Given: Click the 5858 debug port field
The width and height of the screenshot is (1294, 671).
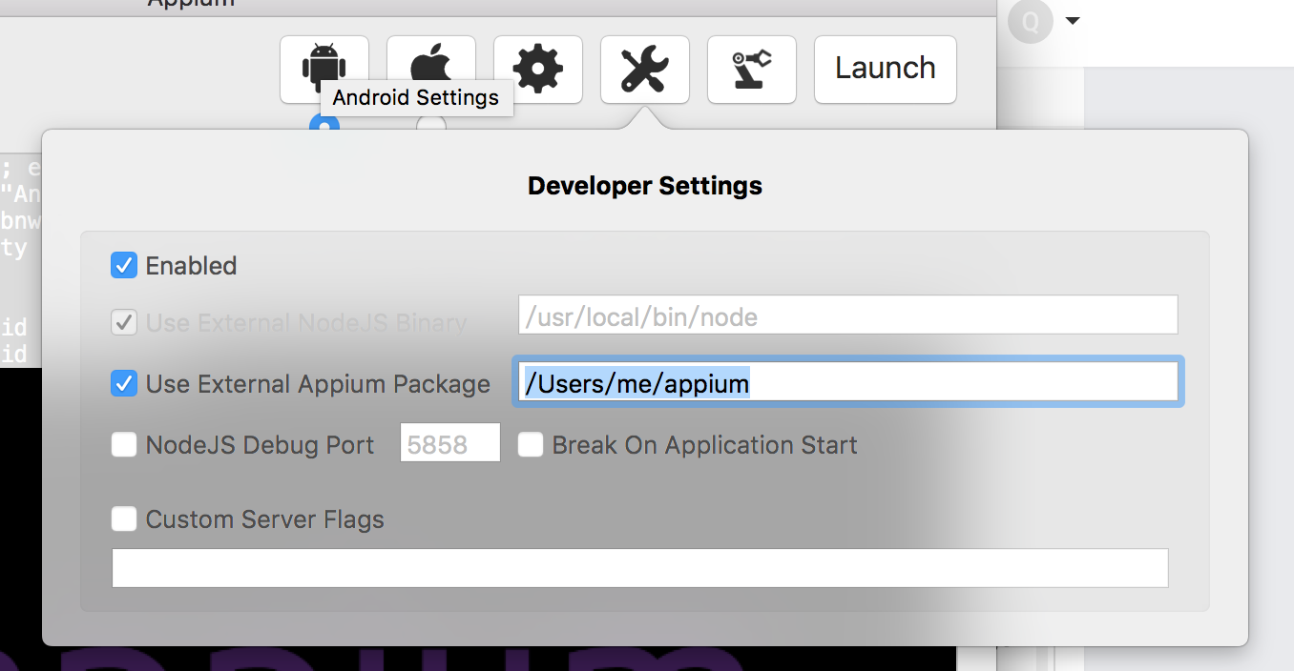Looking at the screenshot, I should coord(450,443).
